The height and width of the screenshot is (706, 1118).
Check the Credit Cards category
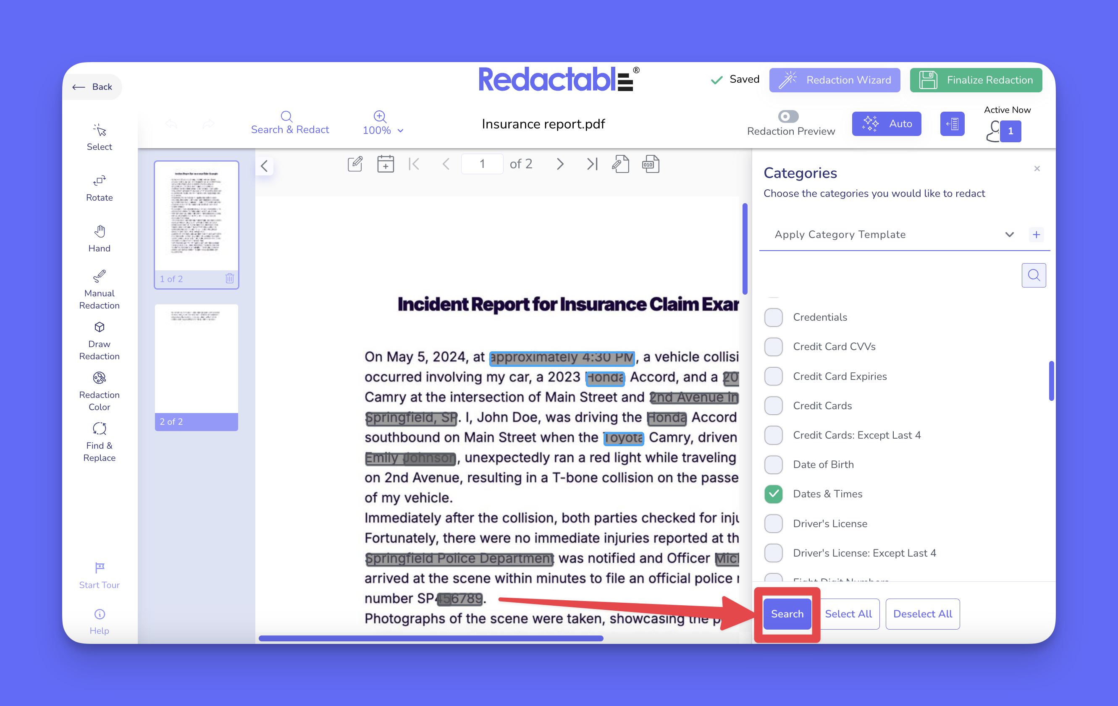[774, 405]
